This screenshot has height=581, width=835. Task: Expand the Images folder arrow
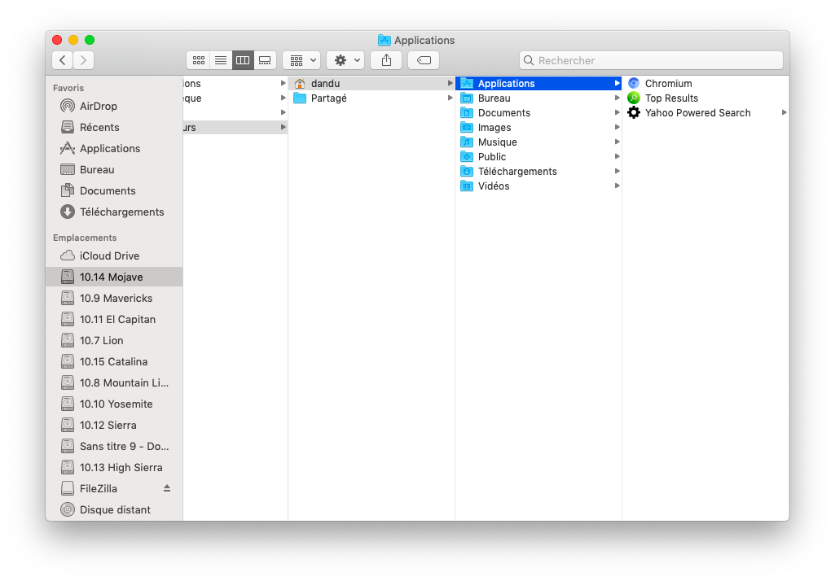(617, 127)
